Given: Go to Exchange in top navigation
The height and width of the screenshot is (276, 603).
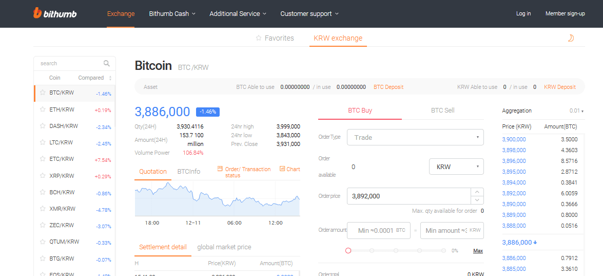Looking at the screenshot, I should 121,14.
